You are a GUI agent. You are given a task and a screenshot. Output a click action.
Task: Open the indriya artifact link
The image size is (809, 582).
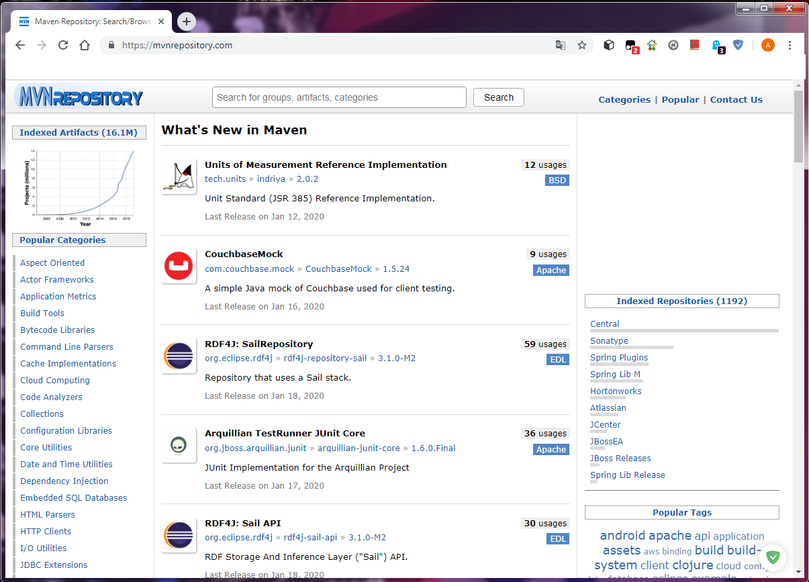pos(271,179)
